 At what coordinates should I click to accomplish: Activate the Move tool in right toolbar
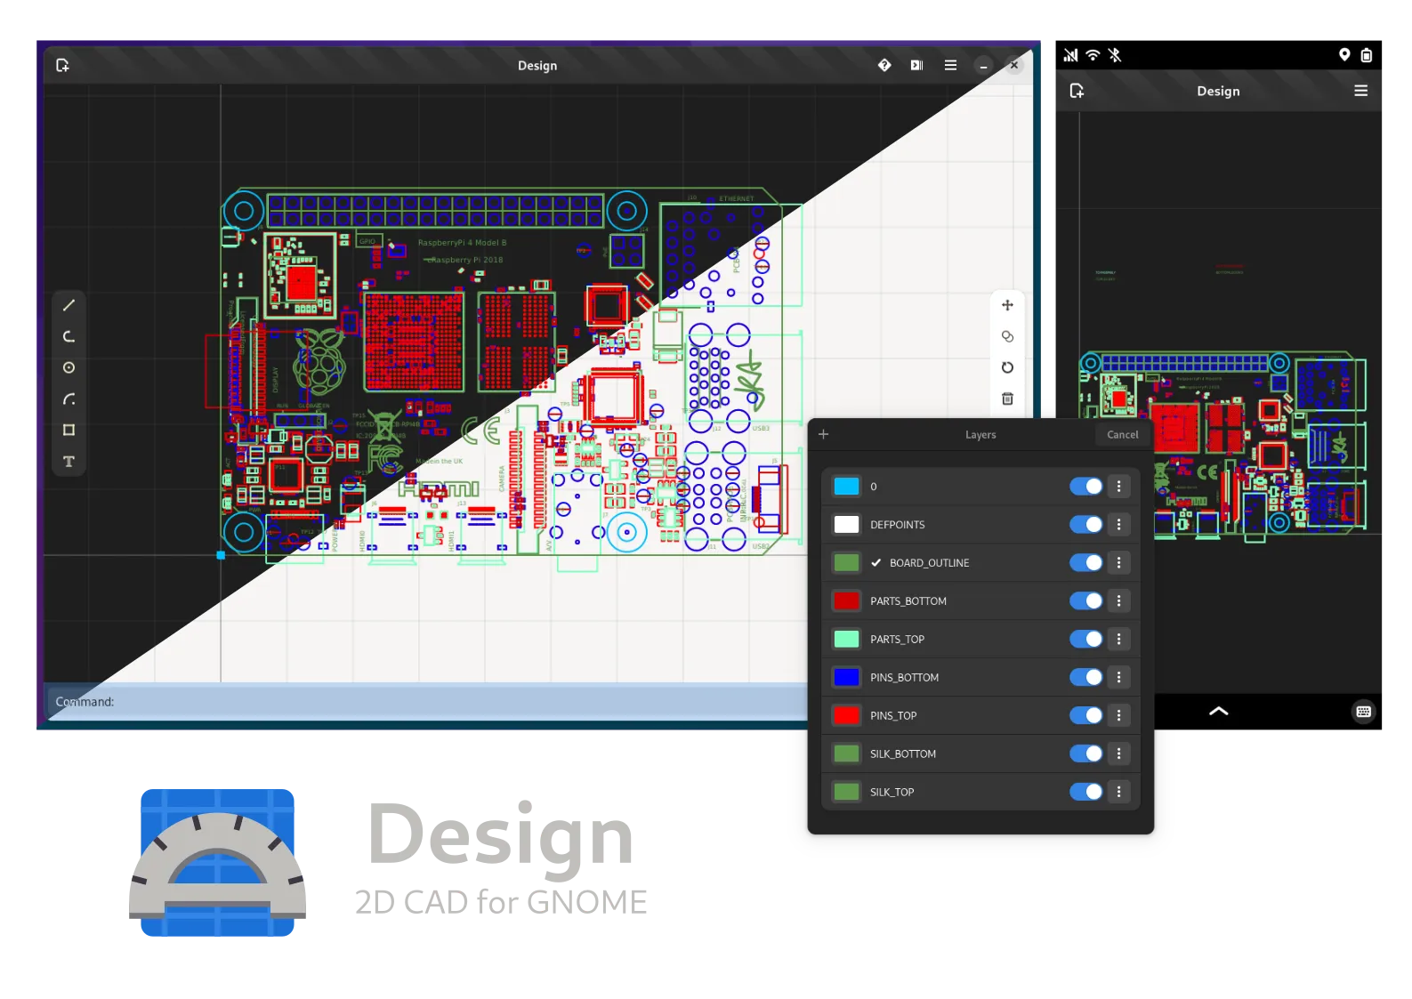pyautogui.click(x=1007, y=305)
